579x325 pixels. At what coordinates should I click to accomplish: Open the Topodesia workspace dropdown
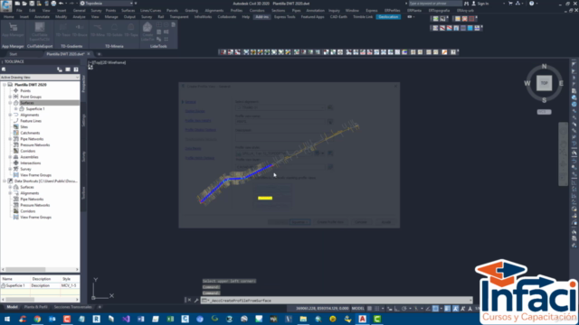pos(108,4)
